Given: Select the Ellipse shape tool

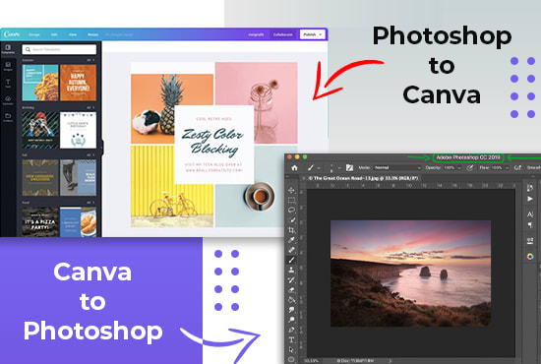Looking at the screenshot, I should tap(291, 359).
